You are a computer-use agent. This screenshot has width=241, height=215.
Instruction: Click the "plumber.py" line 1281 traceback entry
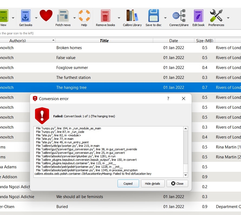coord(76,156)
